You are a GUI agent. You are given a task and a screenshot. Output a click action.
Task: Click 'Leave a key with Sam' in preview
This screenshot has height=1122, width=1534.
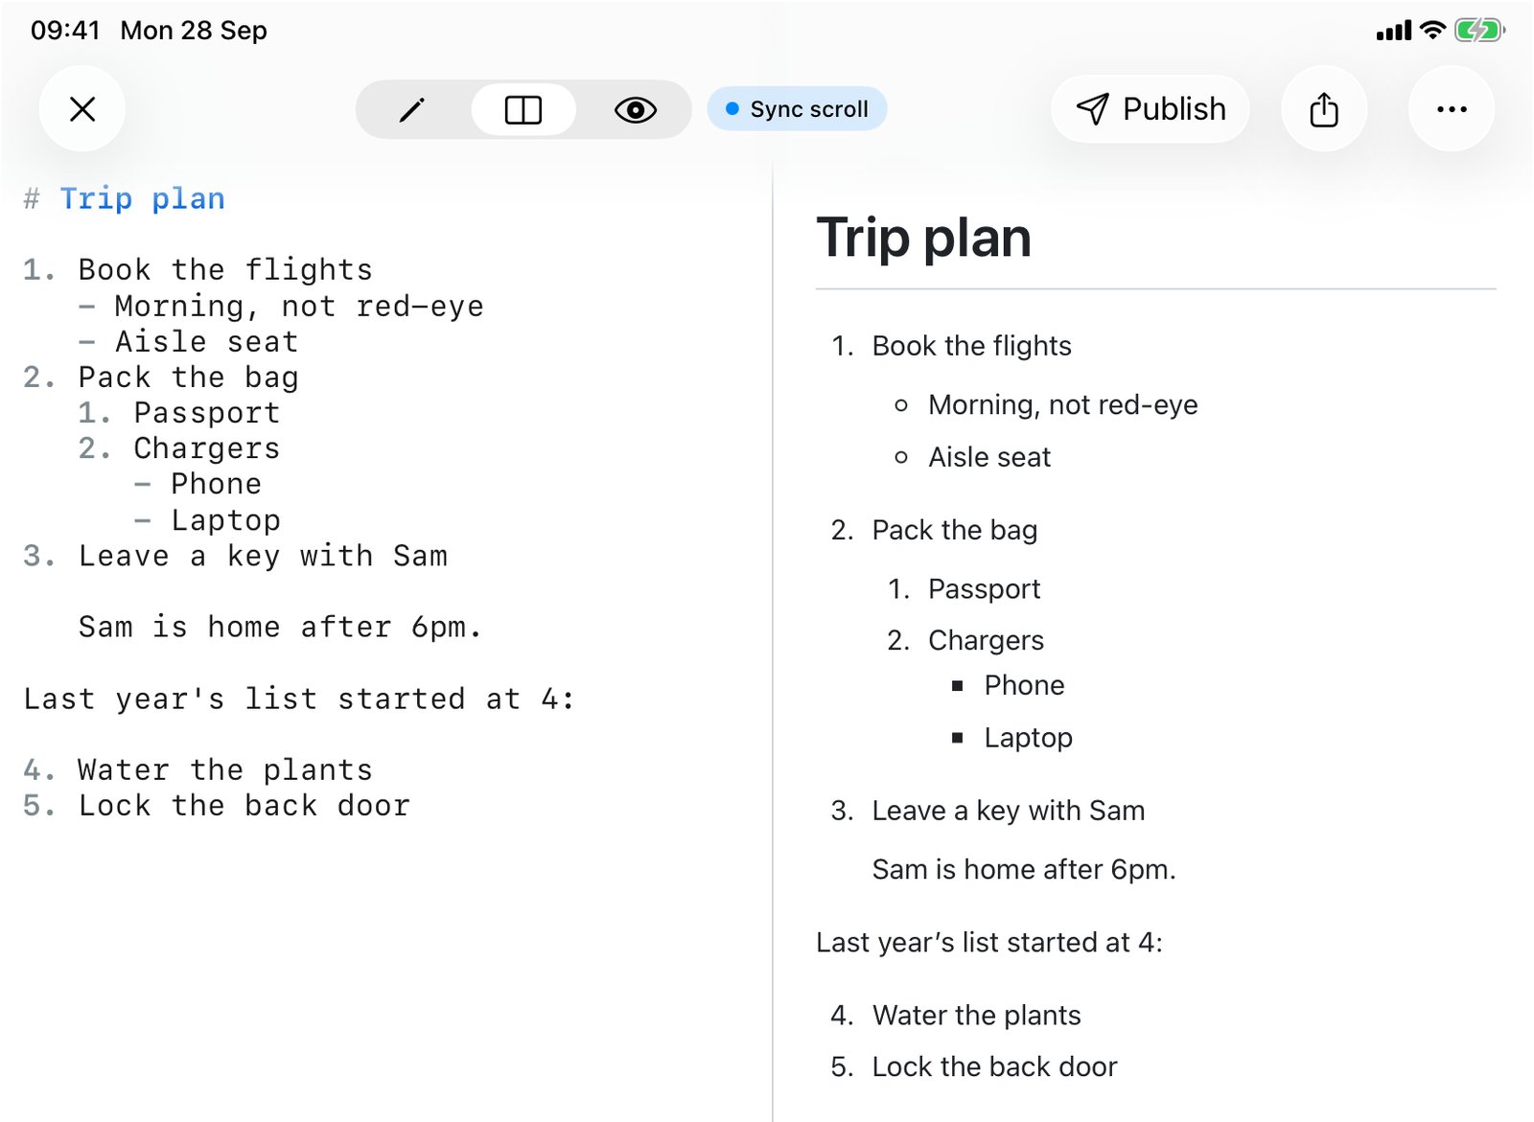click(x=1009, y=811)
